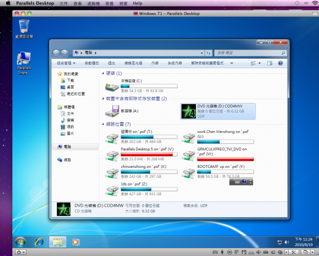Click the Windows tray network icon
Viewport: 319px width, 256px height.
pos(280,242)
